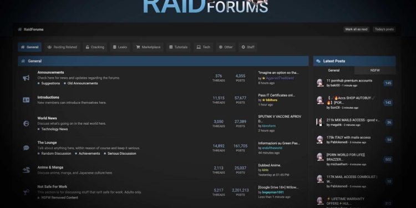The width and height of the screenshot is (416, 208).
Task: Open "[Google Drive 18+] Willow..." post
Action: pos(278,187)
